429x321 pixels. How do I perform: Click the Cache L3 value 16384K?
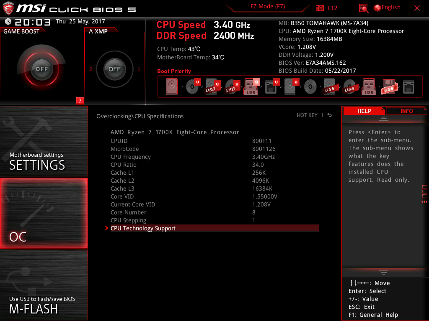[x=262, y=189]
